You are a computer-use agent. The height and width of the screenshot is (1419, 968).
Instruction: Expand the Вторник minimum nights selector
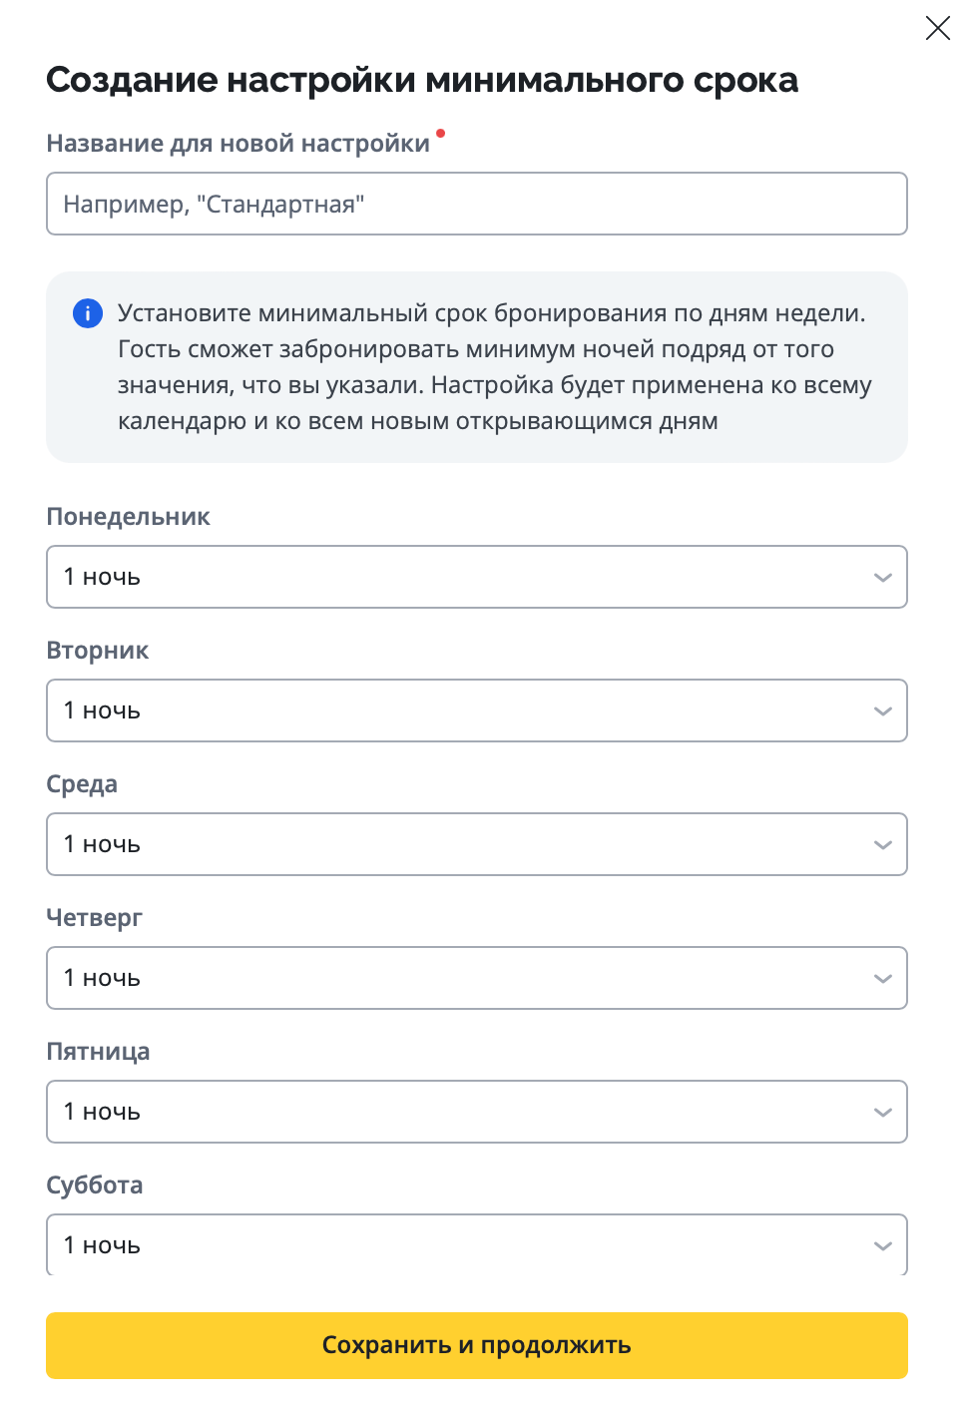[476, 710]
